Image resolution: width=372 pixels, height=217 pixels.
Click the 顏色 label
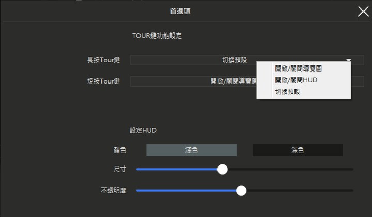click(x=120, y=150)
